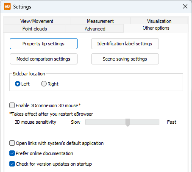Open Identification label settings
The image size is (192, 172).
[x=125, y=44]
